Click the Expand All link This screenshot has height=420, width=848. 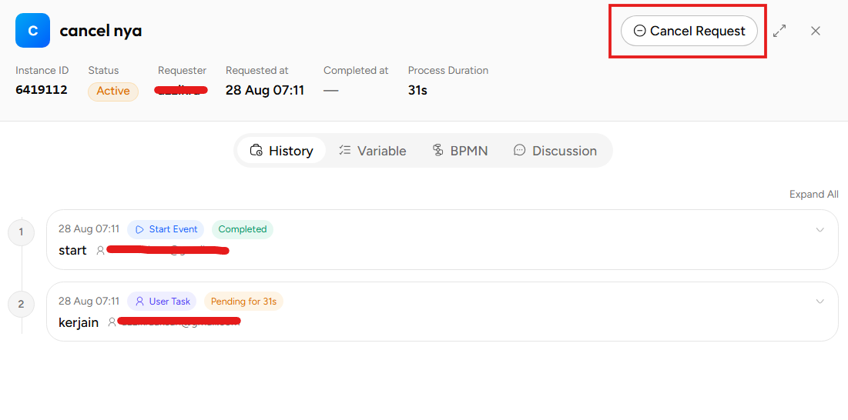[x=814, y=195]
